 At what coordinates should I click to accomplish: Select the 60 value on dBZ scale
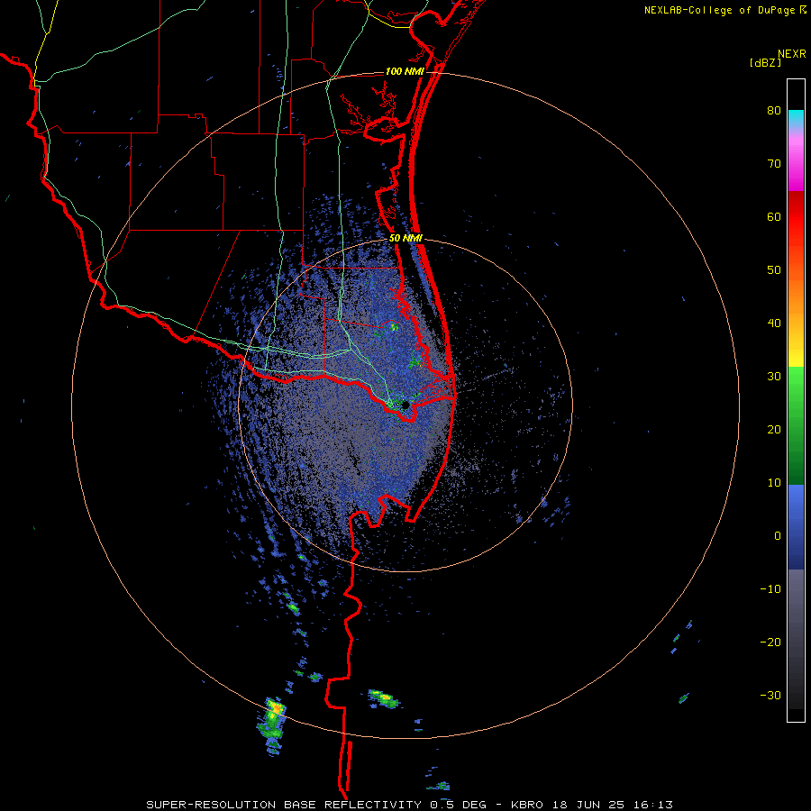pyautogui.click(x=774, y=216)
